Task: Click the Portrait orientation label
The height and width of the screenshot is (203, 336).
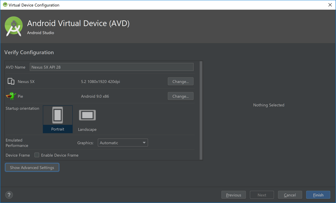Action: pyautogui.click(x=58, y=129)
